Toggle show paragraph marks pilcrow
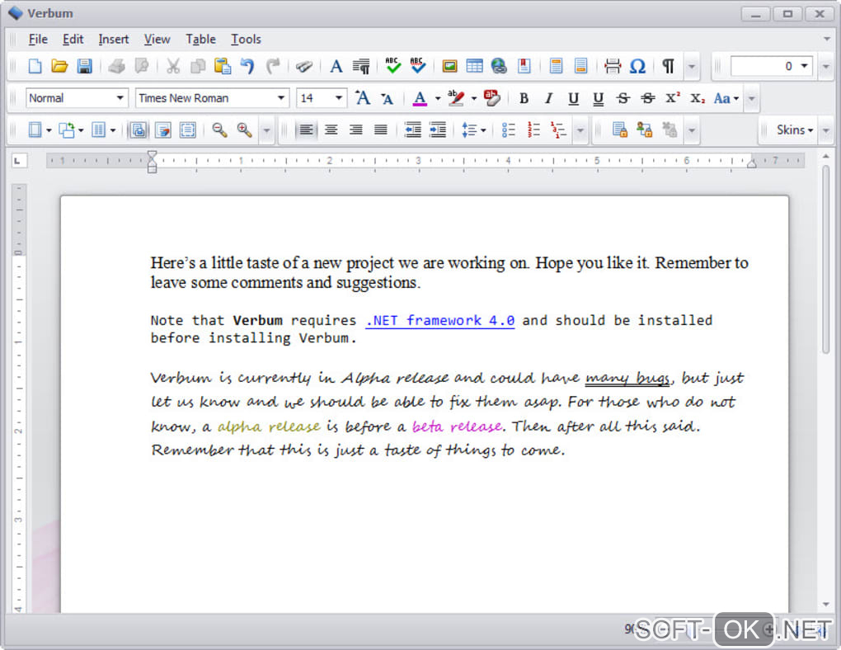Screen dimensions: 841x650 point(669,67)
